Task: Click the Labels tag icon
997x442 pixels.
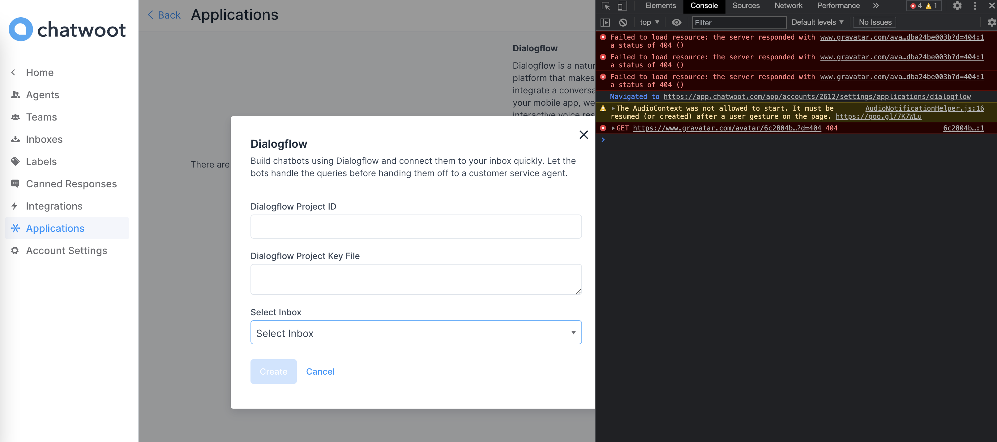Action: [x=15, y=161]
